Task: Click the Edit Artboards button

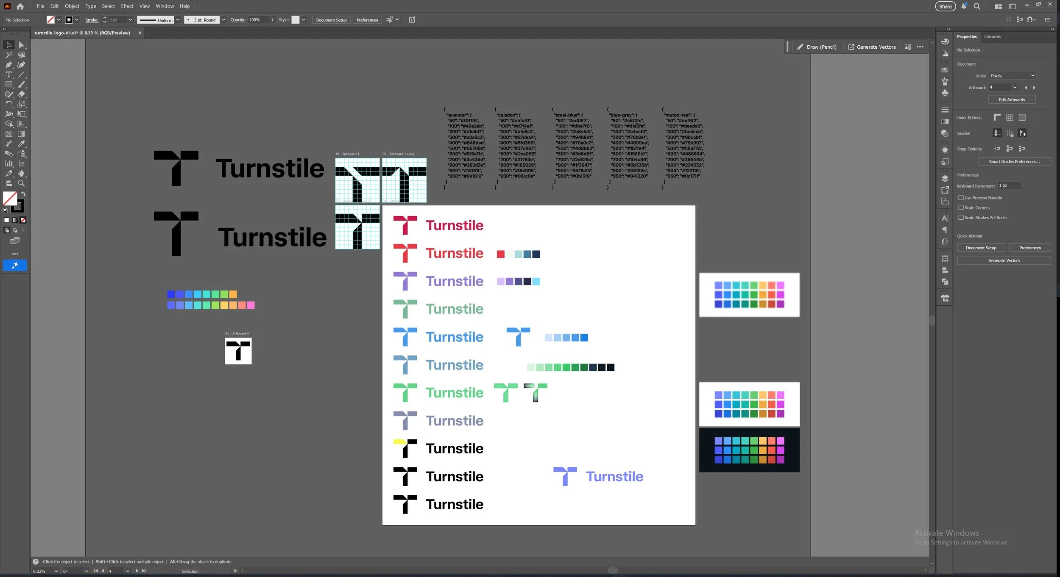Action: (1011, 100)
